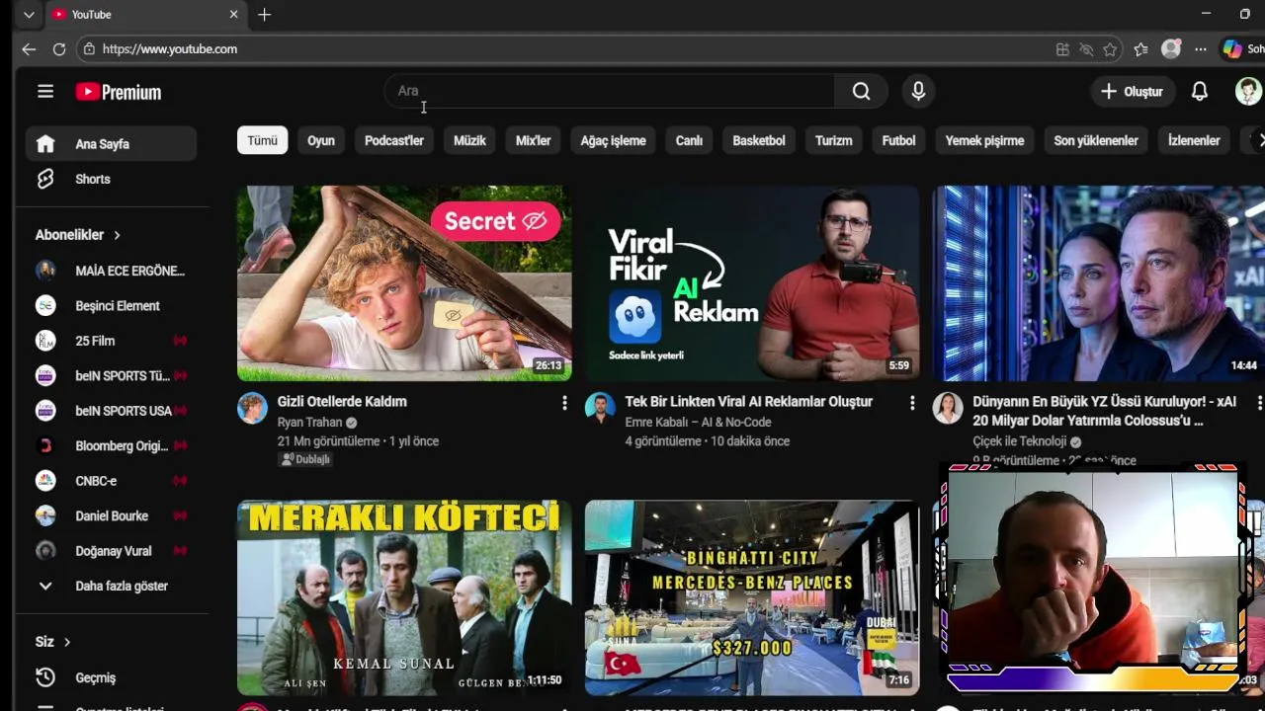Click the YouTube Premium logo

pyautogui.click(x=119, y=92)
